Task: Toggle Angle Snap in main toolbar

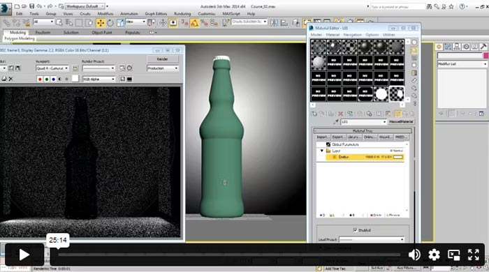Action: 195,23
